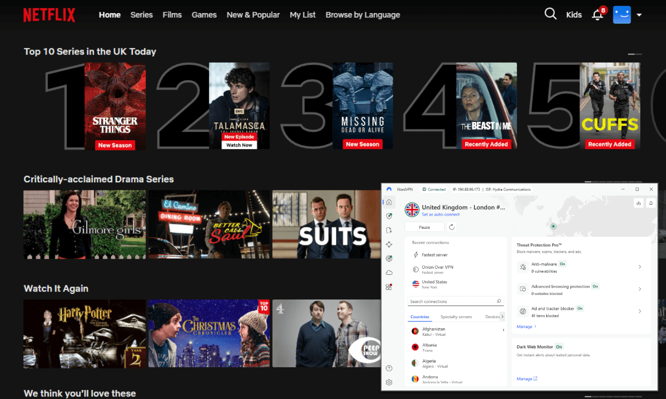Select the Threat Protection shield icon in sidebar
Image resolution: width=666 pixels, height=399 pixels.
click(x=389, y=216)
